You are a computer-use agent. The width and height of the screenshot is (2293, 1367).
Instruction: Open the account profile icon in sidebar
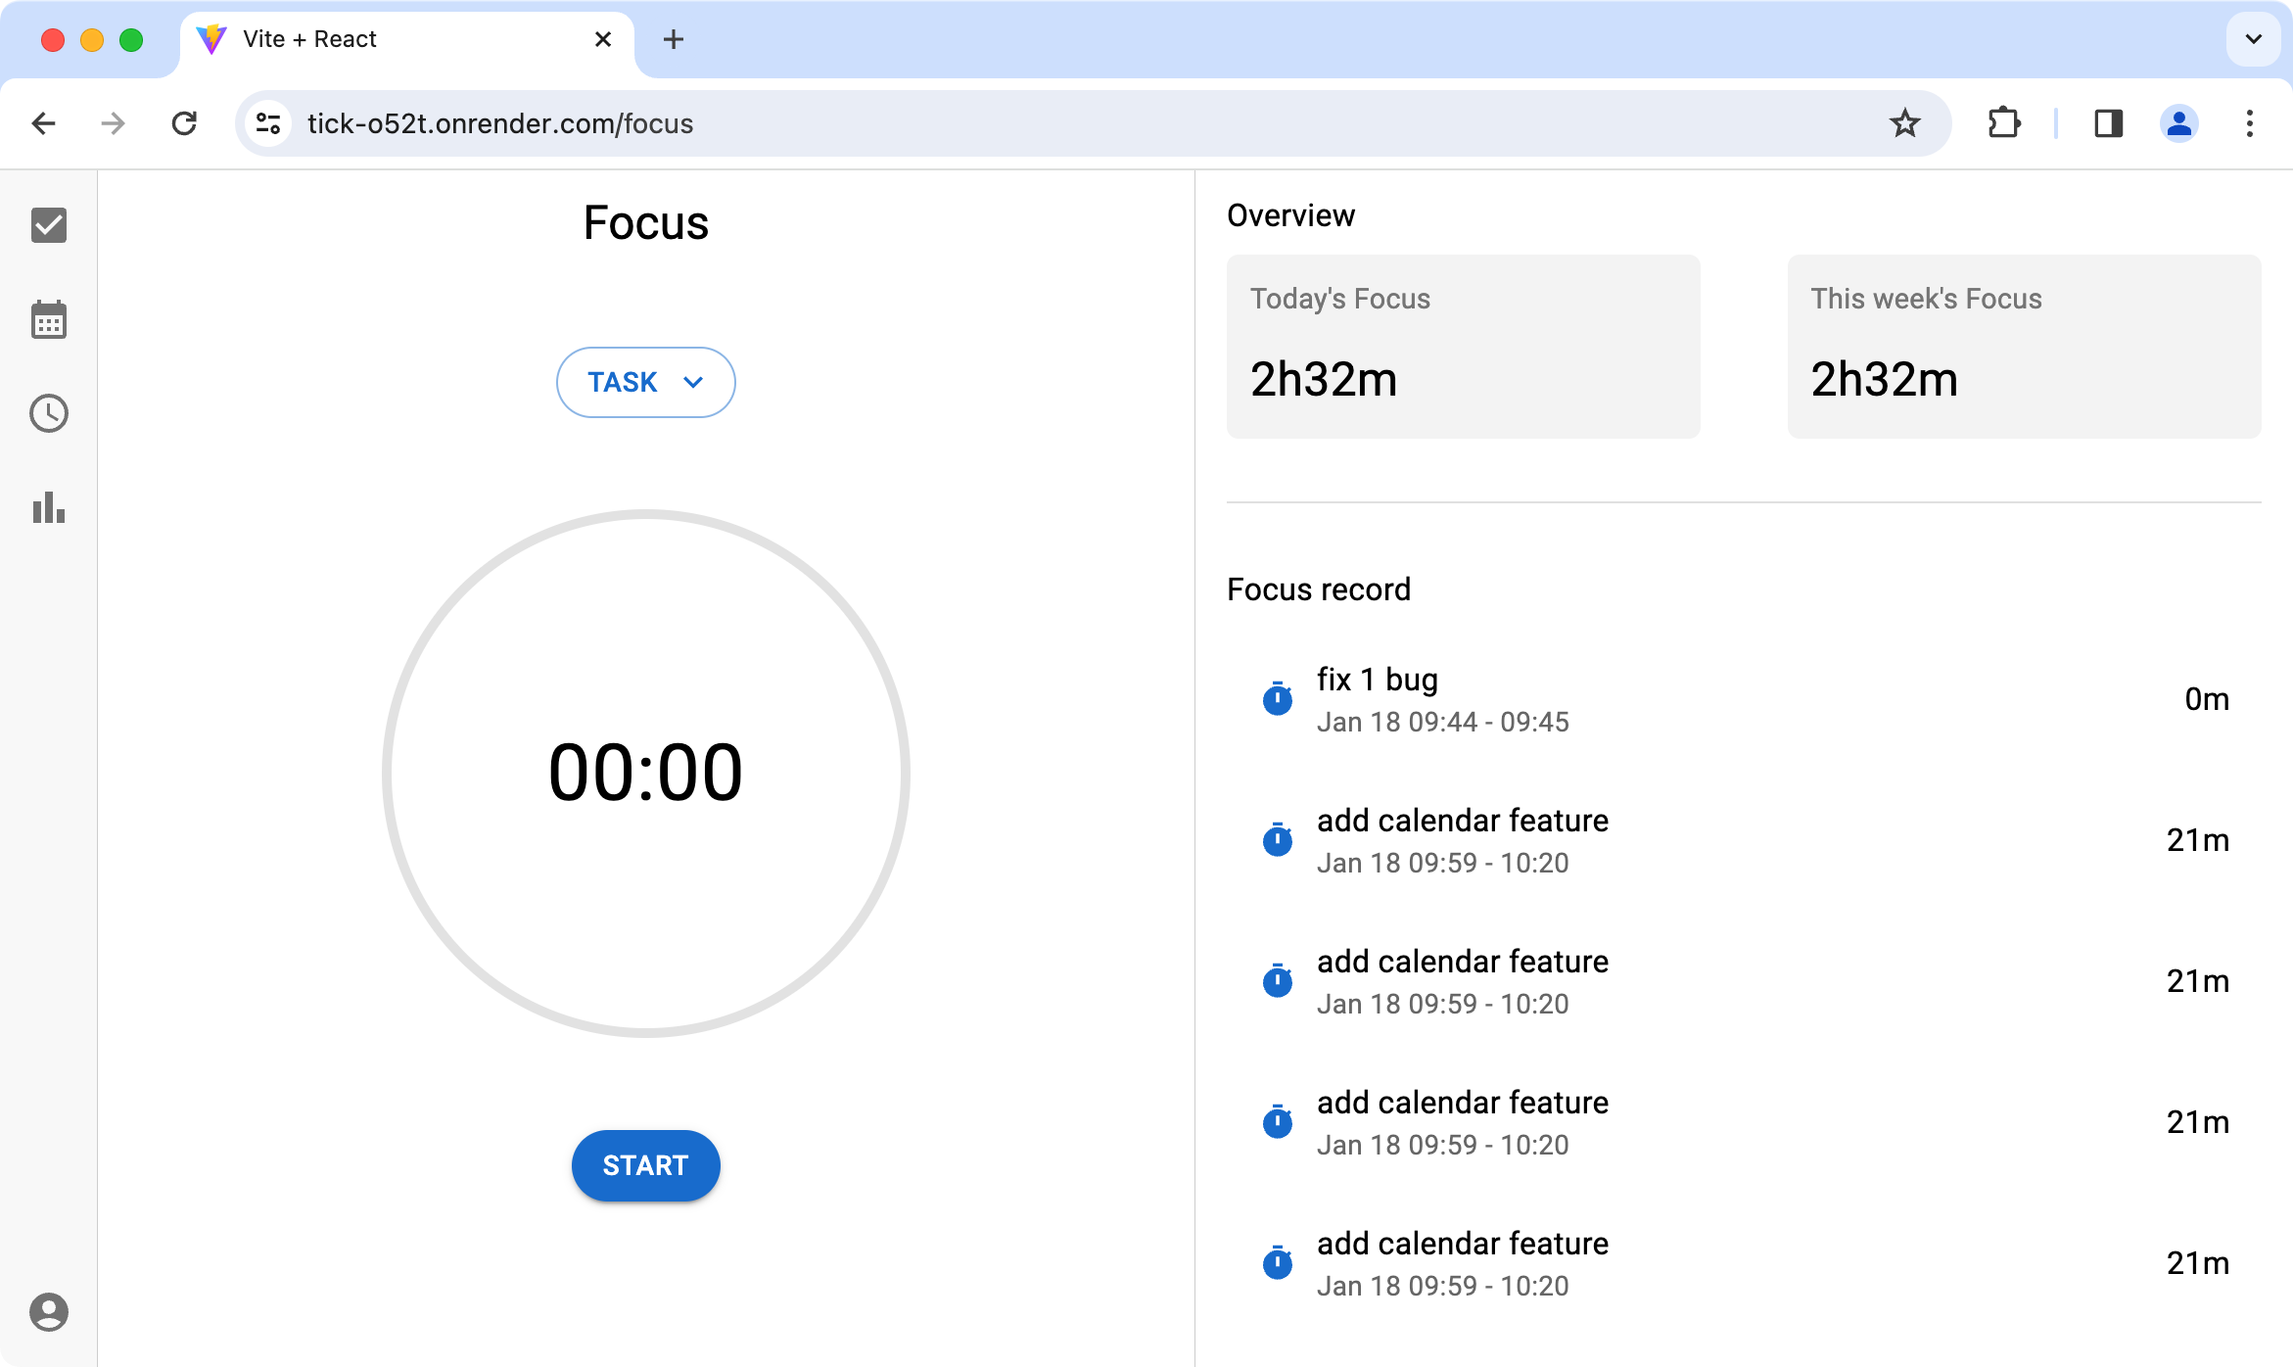[48, 1311]
